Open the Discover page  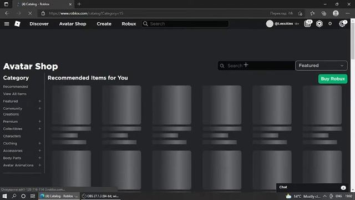click(39, 24)
